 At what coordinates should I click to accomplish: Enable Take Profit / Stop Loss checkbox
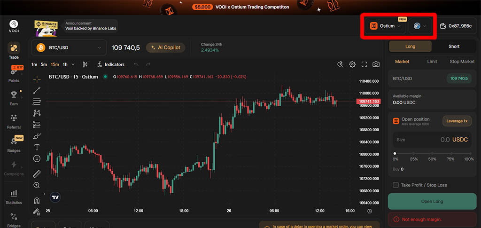[396, 185]
